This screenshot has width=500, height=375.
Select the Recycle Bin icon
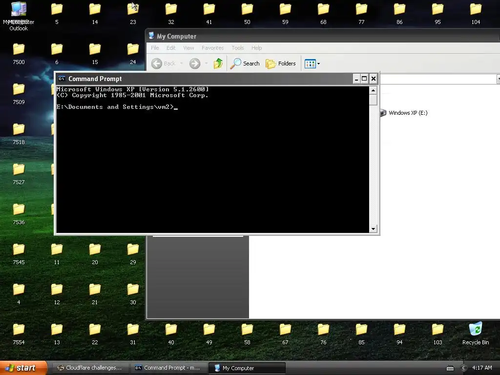click(476, 333)
